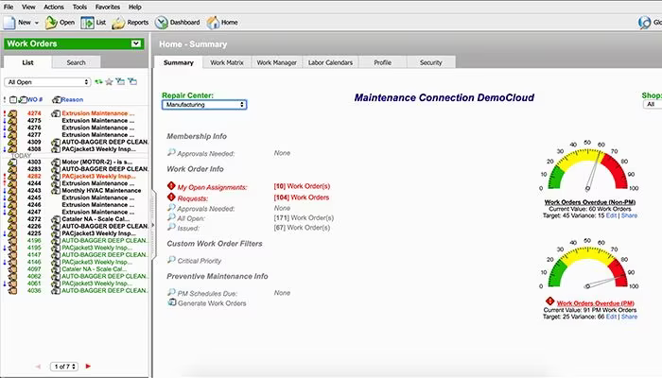The image size is (662, 378).
Task: Click the document icon for 4303
Action: (12, 162)
